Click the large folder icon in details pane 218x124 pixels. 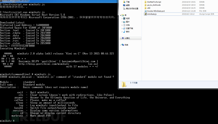coord(124,84)
